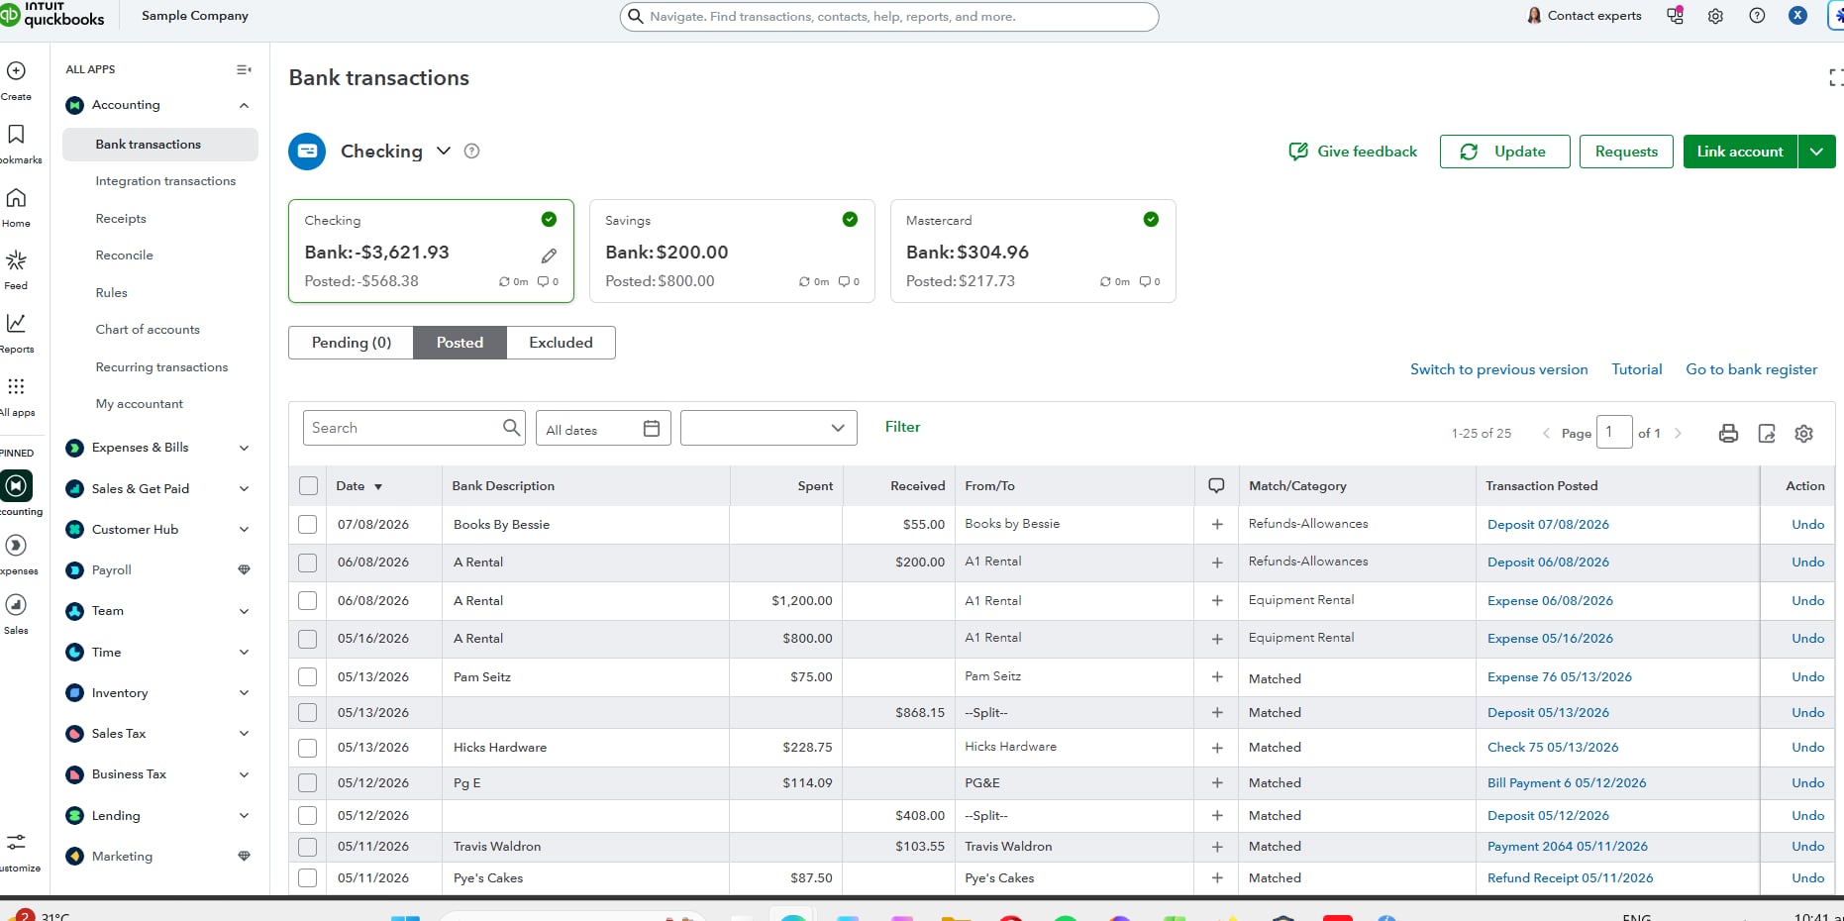Sort by Date column arrow
Screen dimensions: 1844x921
click(x=378, y=487)
